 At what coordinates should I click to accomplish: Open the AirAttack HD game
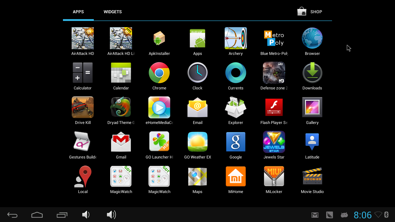click(x=83, y=38)
